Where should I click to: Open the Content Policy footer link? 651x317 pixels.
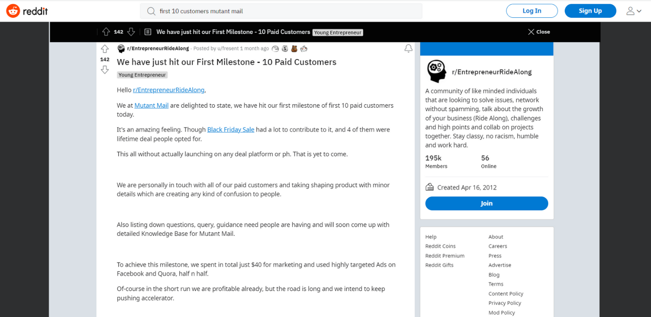506,294
